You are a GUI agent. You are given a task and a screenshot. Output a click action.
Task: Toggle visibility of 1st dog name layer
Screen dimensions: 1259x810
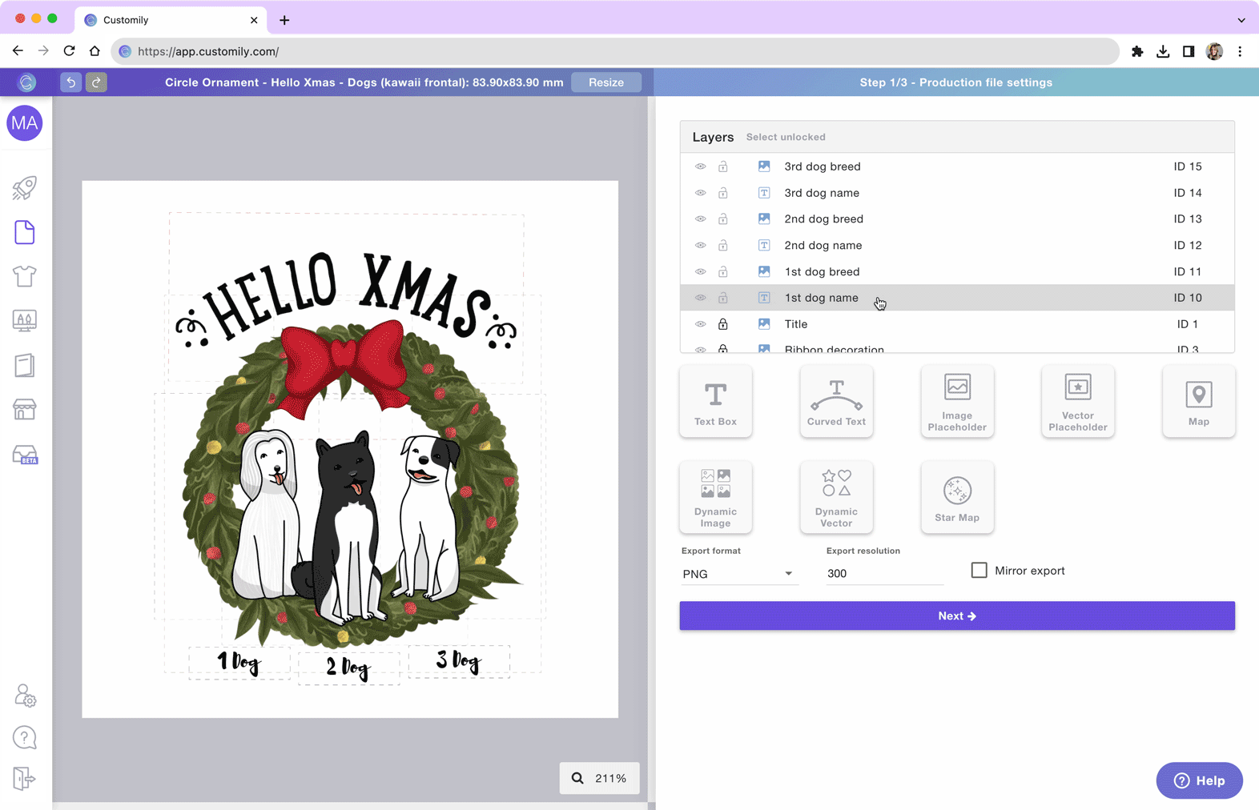point(701,298)
